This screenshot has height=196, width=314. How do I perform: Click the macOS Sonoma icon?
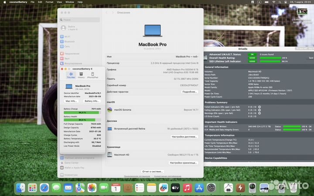109,110
